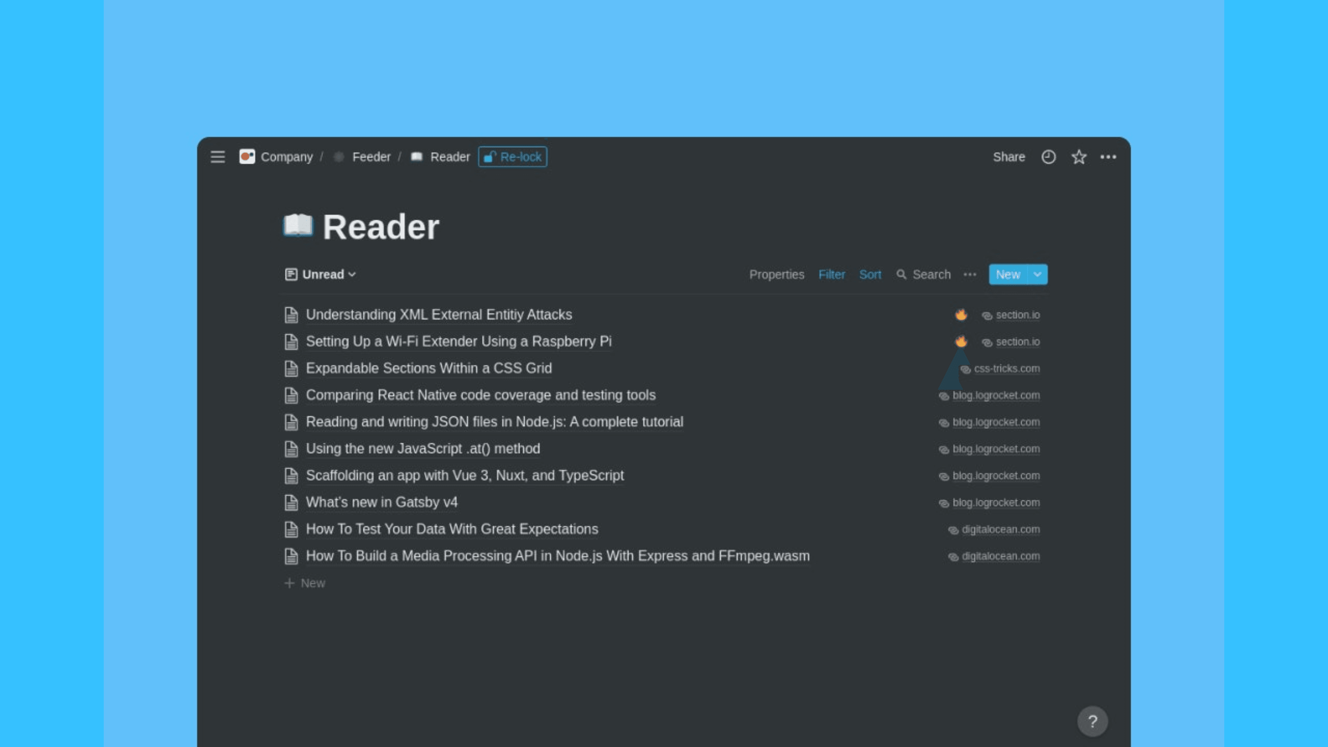Go to Company in breadcrumb

tap(287, 157)
